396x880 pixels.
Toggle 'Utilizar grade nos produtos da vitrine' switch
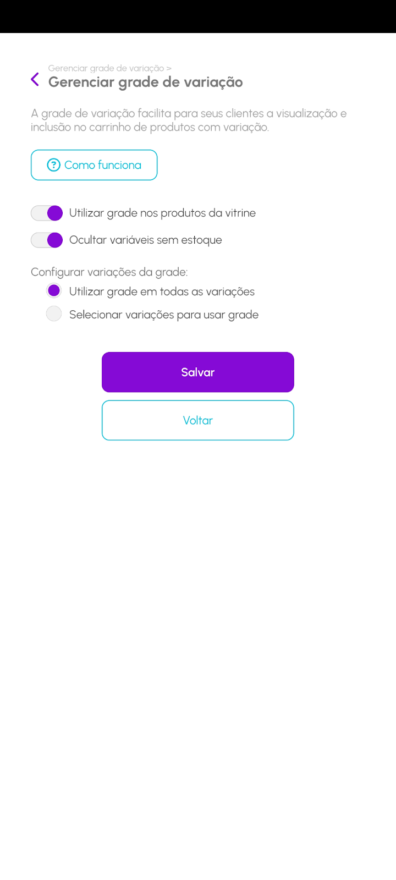[x=47, y=213]
